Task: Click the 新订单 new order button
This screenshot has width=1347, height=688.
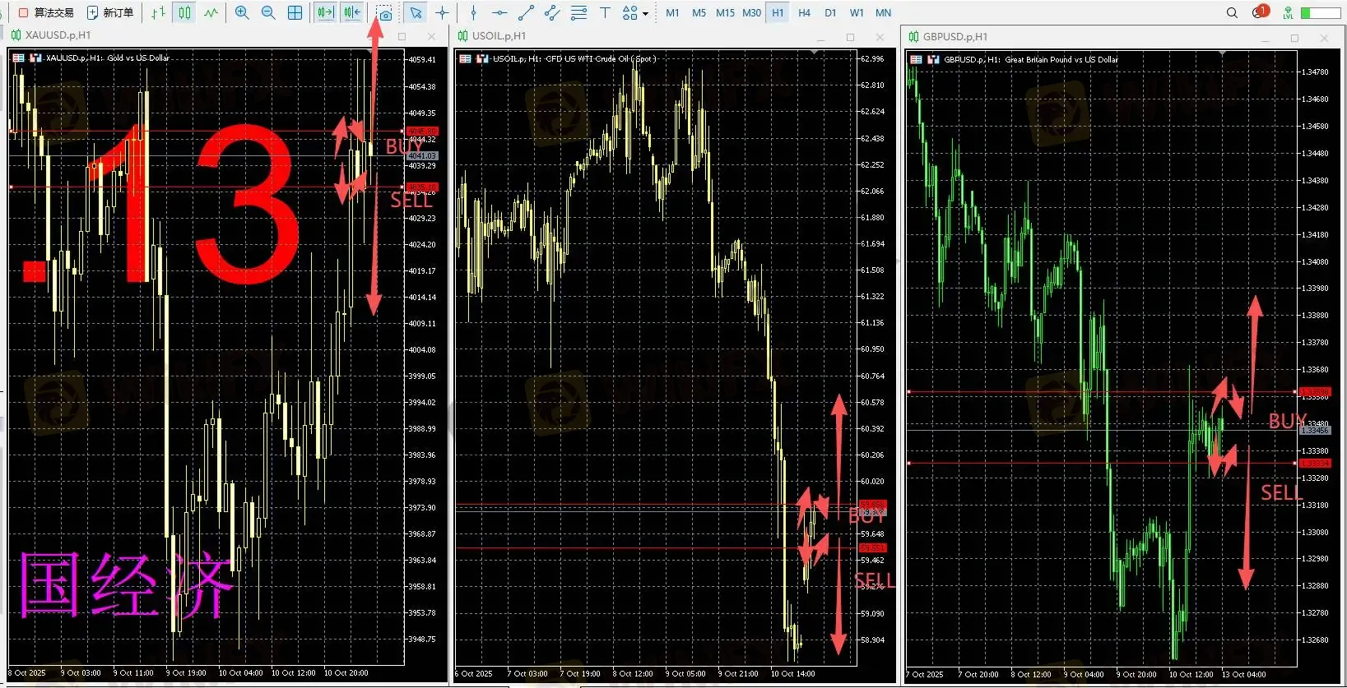Action: (x=110, y=12)
